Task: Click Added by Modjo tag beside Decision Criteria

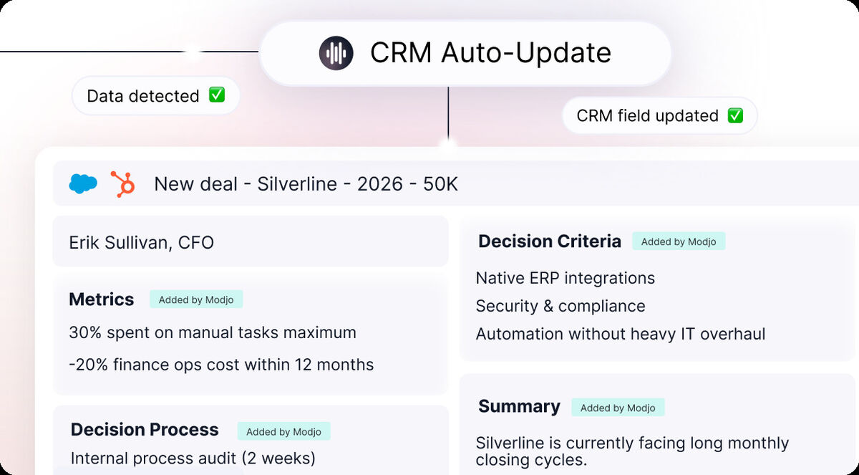Action: pos(679,241)
